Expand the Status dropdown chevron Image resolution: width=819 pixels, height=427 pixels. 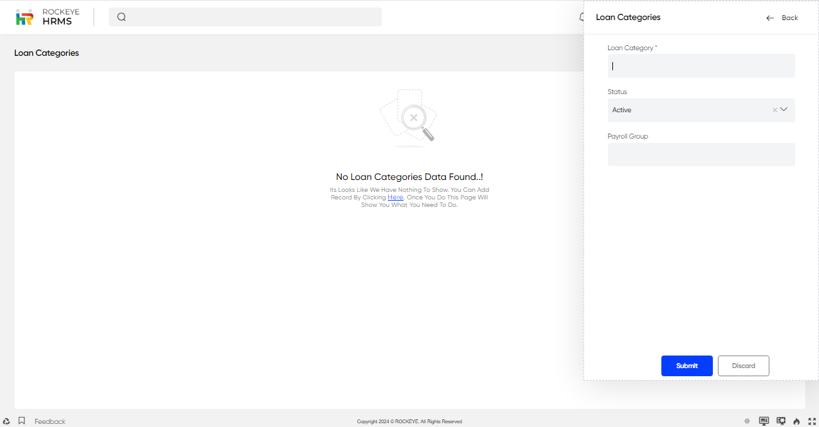(784, 110)
